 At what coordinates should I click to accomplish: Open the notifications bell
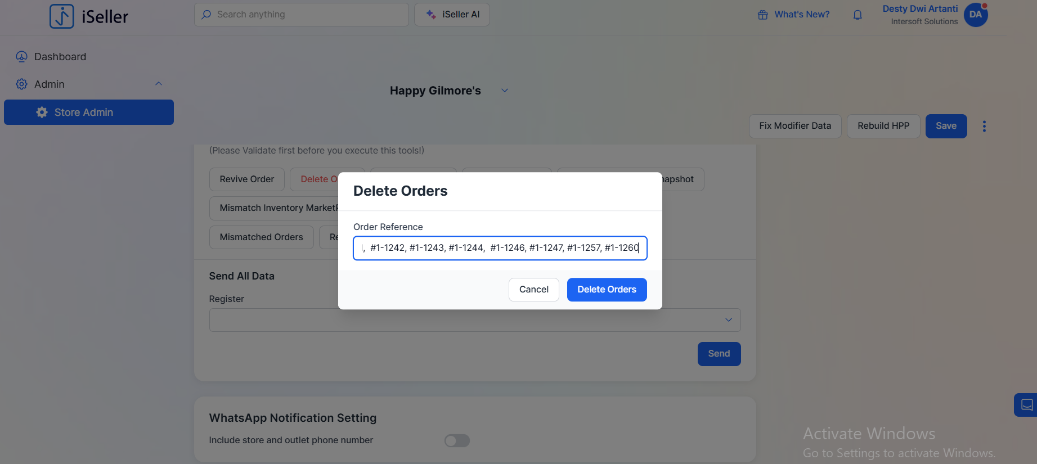pyautogui.click(x=858, y=15)
